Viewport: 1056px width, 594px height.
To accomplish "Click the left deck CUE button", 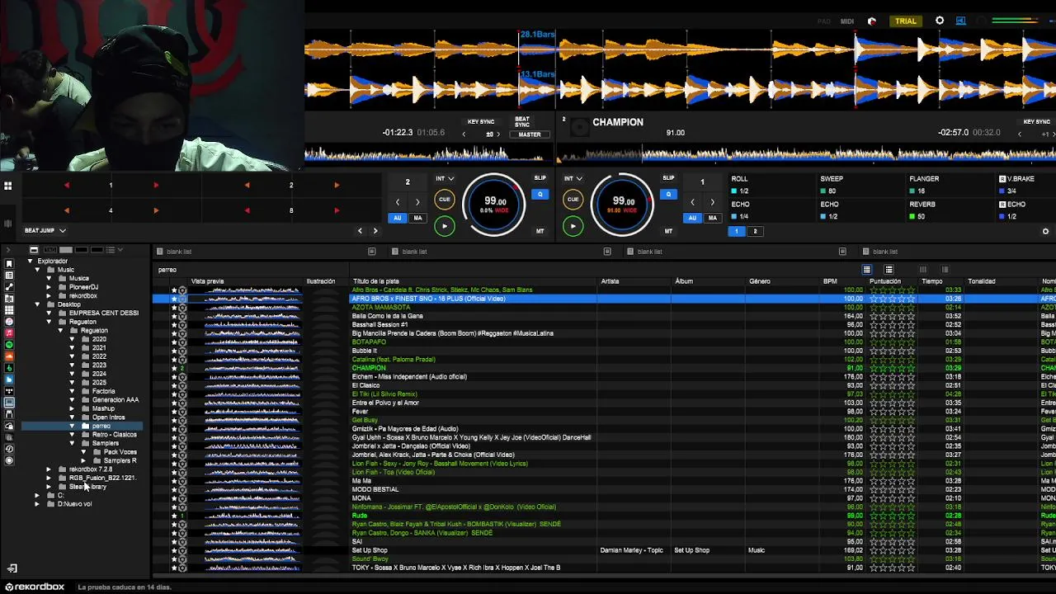I will [444, 199].
